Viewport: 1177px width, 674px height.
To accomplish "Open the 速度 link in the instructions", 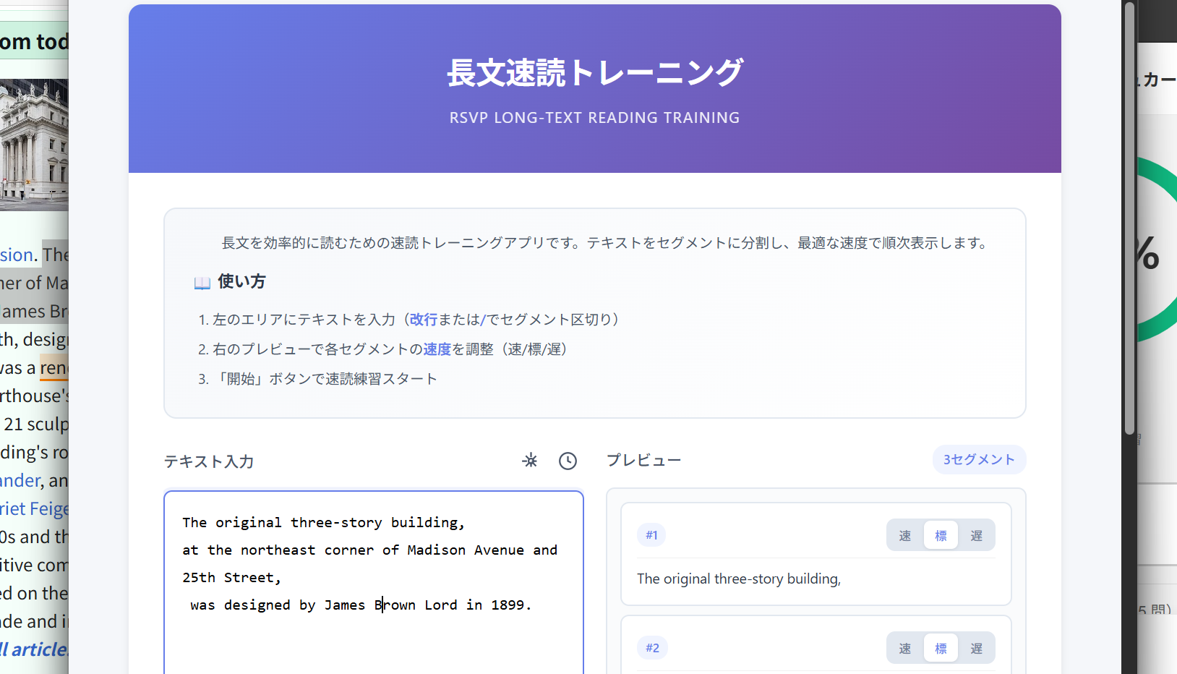I will click(x=437, y=349).
